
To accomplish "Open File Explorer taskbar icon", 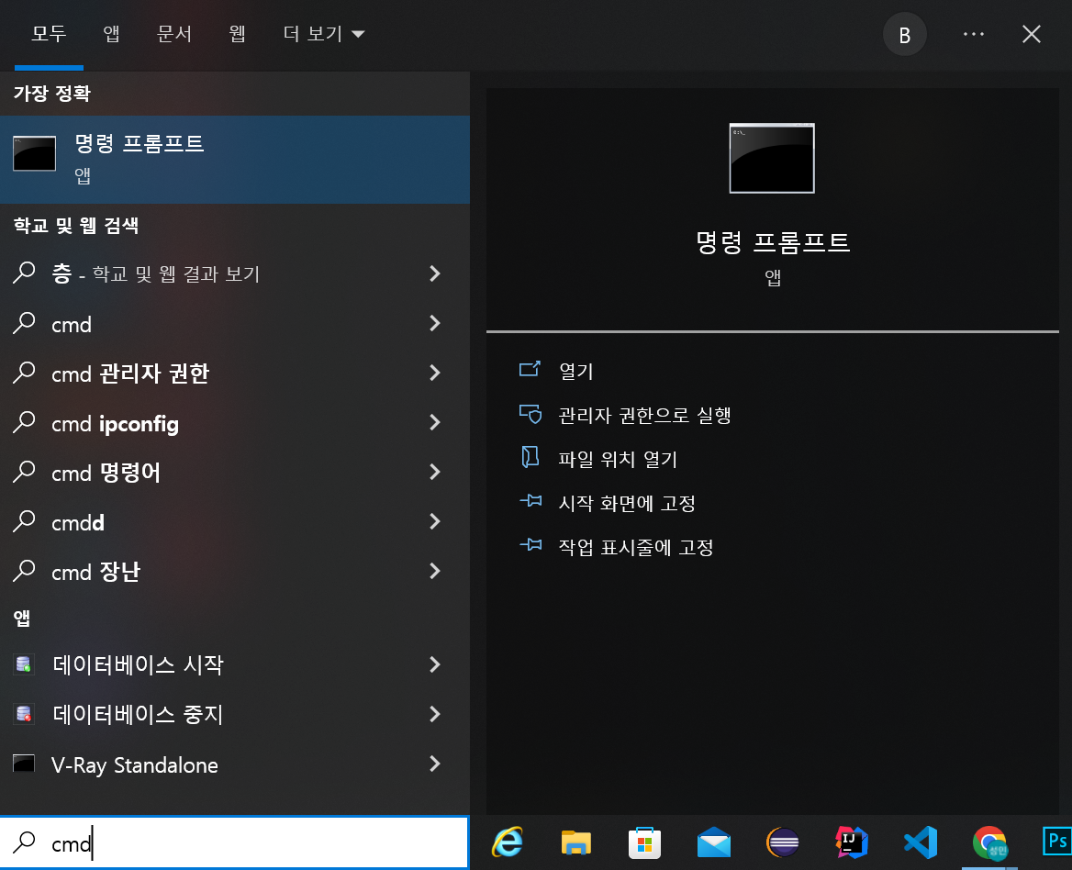I will coord(575,842).
